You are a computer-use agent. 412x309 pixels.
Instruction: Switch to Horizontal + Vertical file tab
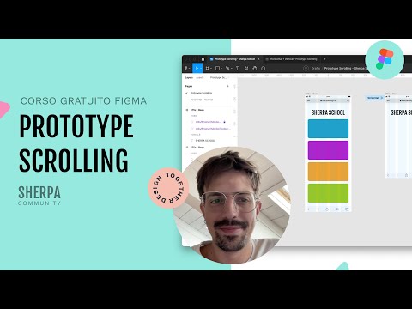[291, 59]
